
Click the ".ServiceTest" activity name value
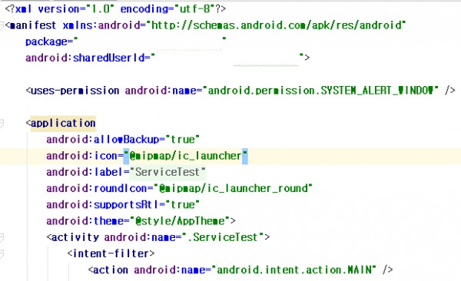[222, 237]
